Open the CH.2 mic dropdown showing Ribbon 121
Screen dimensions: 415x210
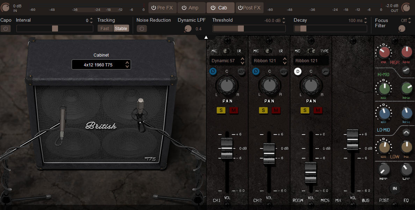tap(269, 61)
